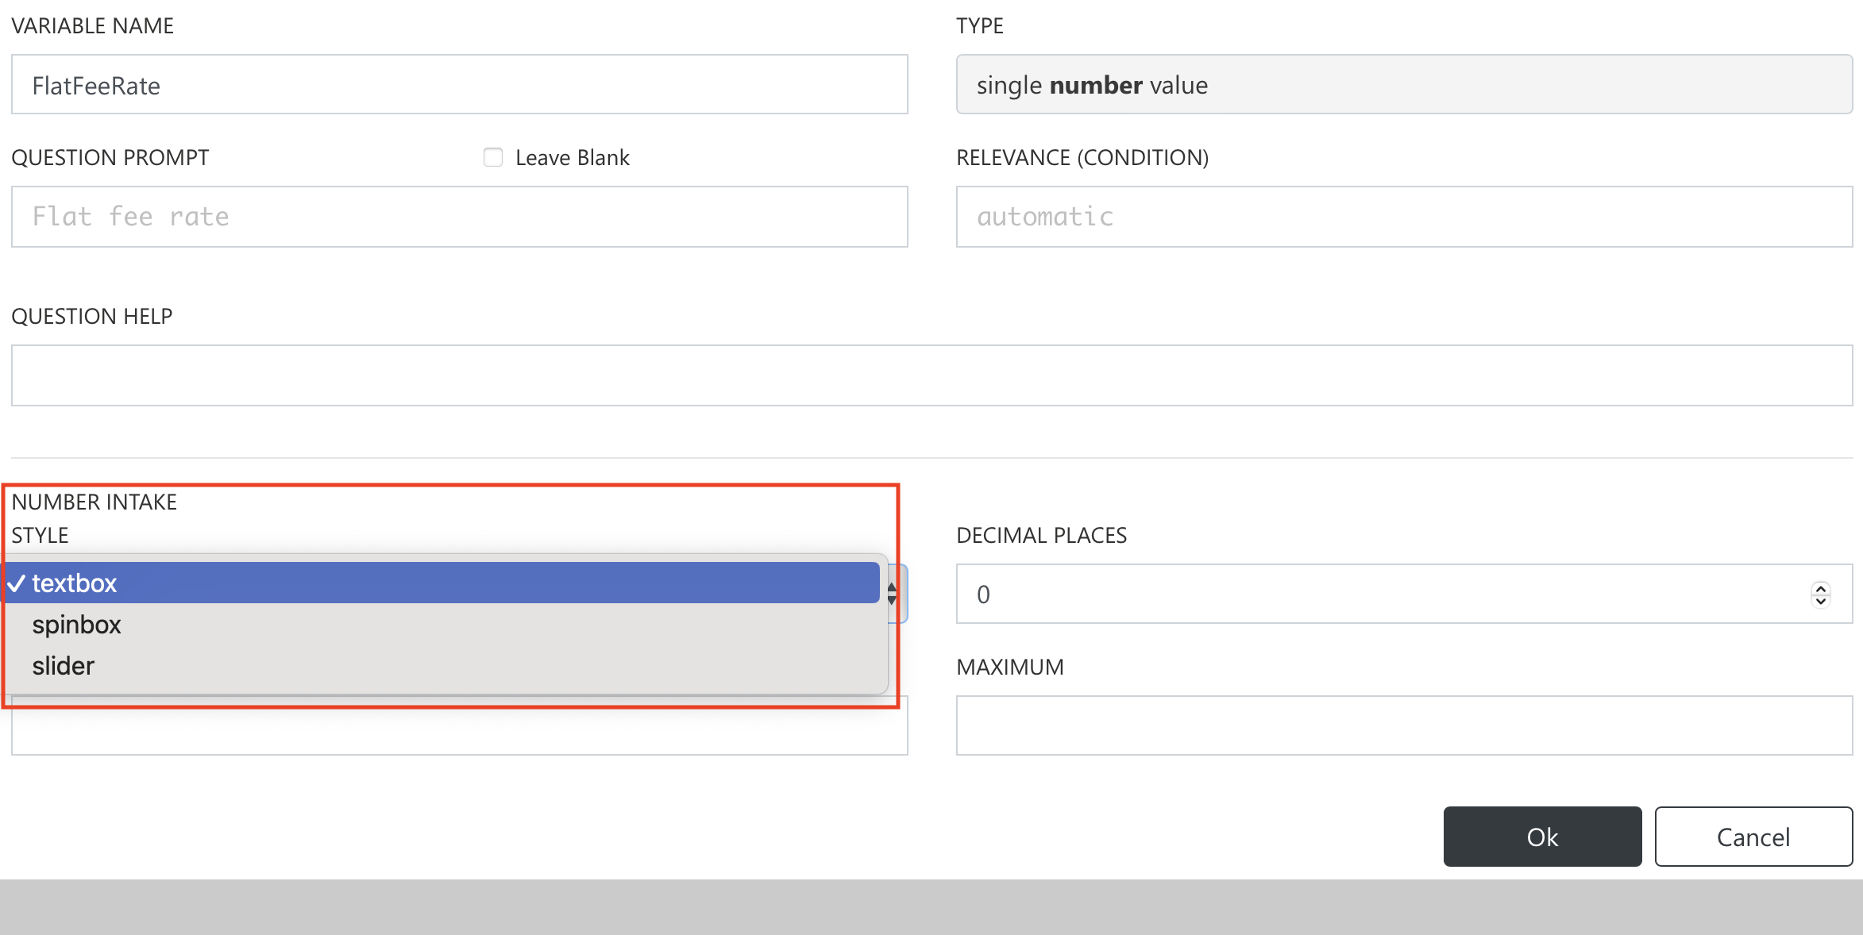This screenshot has height=935, width=1863.
Task: Increase decimal places with up arrow
Action: tap(1821, 588)
